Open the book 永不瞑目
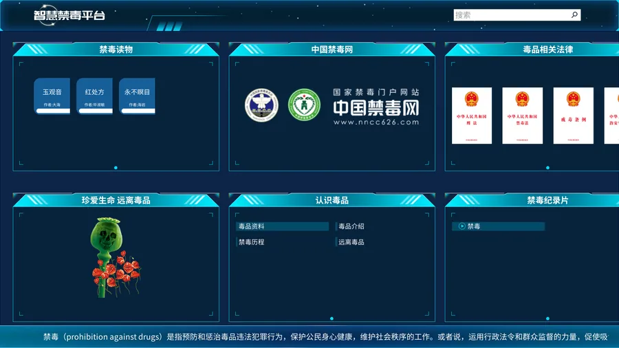The height and width of the screenshot is (348, 619). point(137,96)
